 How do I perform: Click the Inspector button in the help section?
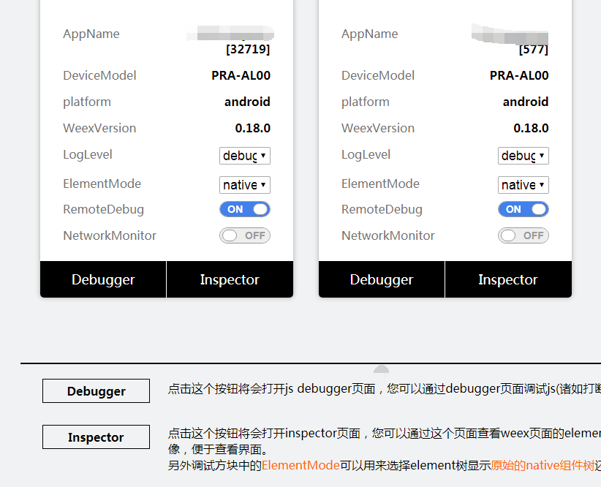point(95,437)
